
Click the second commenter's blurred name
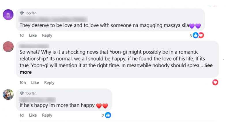[x=34, y=46]
